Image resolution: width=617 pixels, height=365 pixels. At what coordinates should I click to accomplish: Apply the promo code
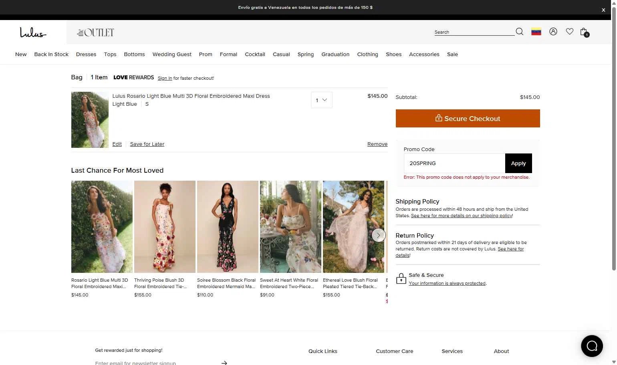(x=518, y=163)
